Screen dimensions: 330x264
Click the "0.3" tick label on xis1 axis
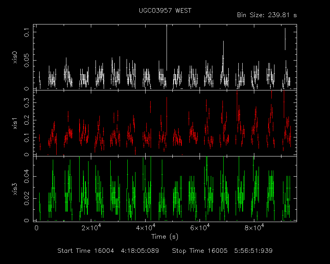click(x=27, y=103)
